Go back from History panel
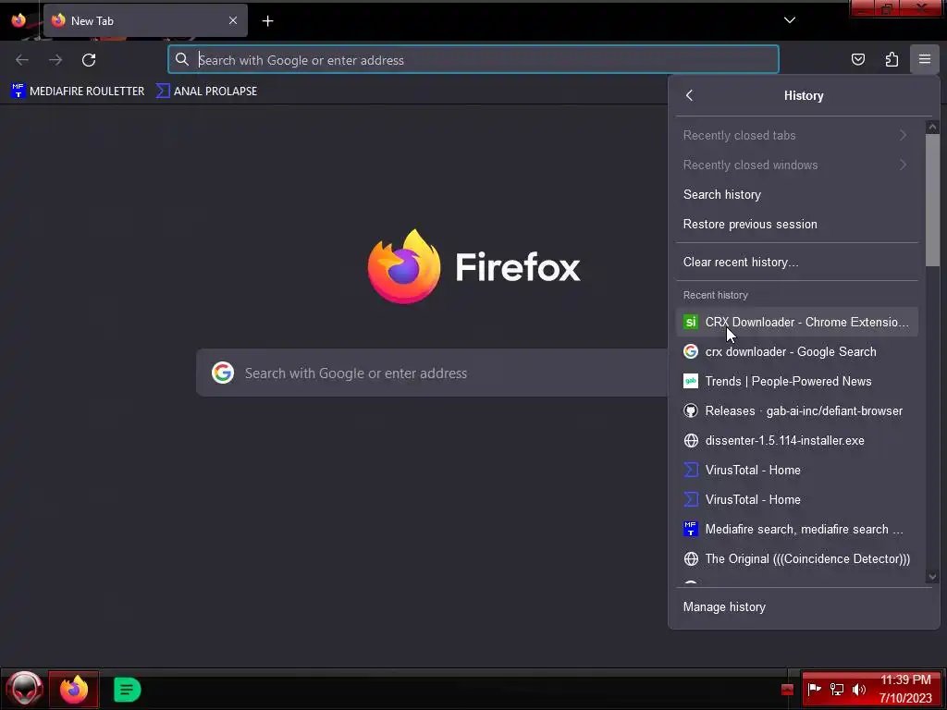 click(690, 95)
